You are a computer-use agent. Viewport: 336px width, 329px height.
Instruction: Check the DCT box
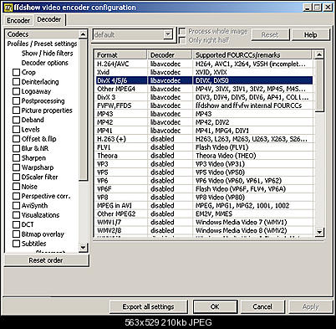click(17, 224)
